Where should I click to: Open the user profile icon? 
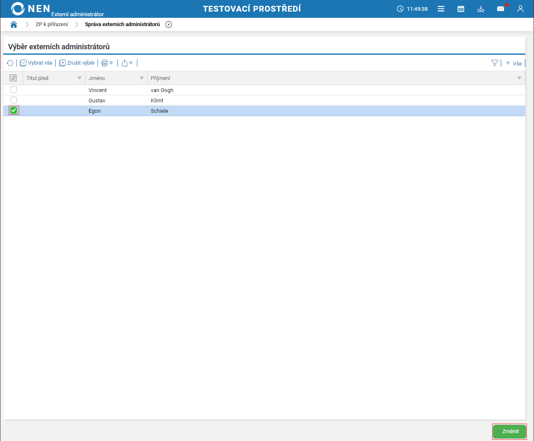tap(520, 9)
